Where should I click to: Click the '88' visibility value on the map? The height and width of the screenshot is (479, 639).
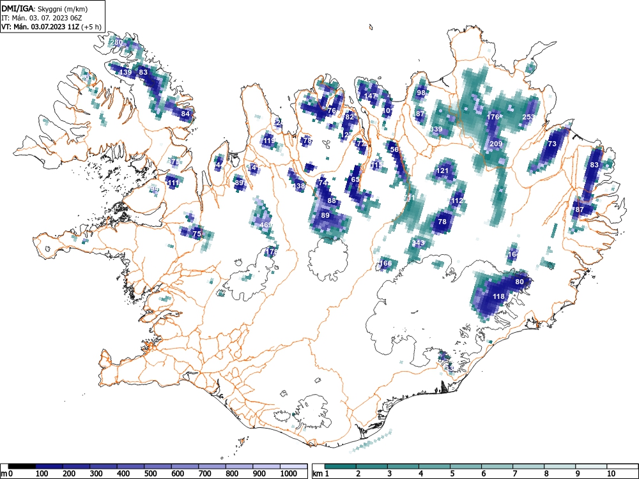click(332, 201)
